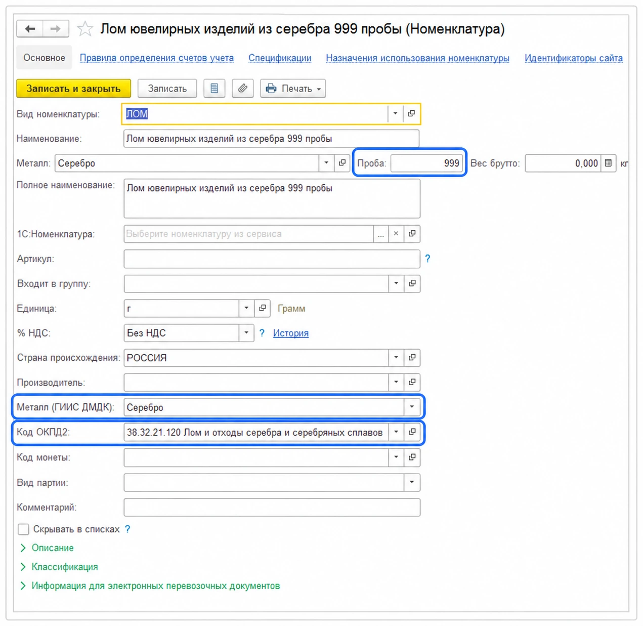643x626 pixels.
Task: Open the Производитель item icon
Action: click(x=412, y=382)
